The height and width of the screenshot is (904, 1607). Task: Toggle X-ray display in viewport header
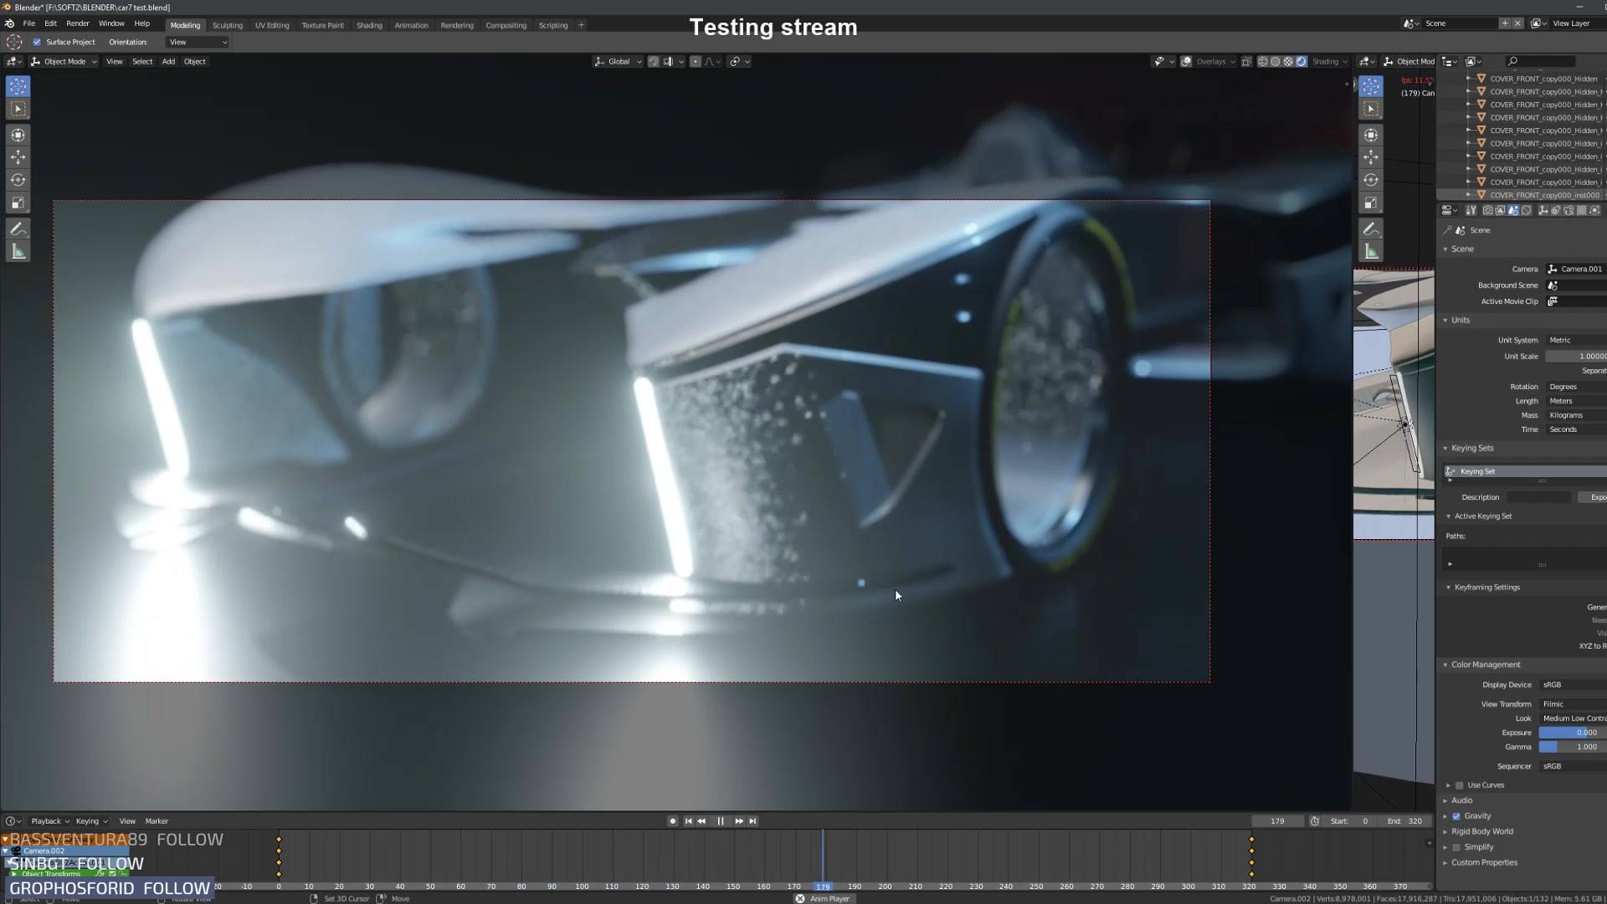point(1247,62)
